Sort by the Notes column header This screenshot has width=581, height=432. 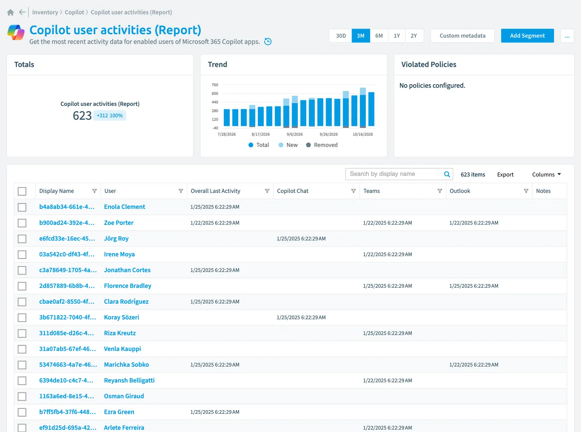click(543, 191)
